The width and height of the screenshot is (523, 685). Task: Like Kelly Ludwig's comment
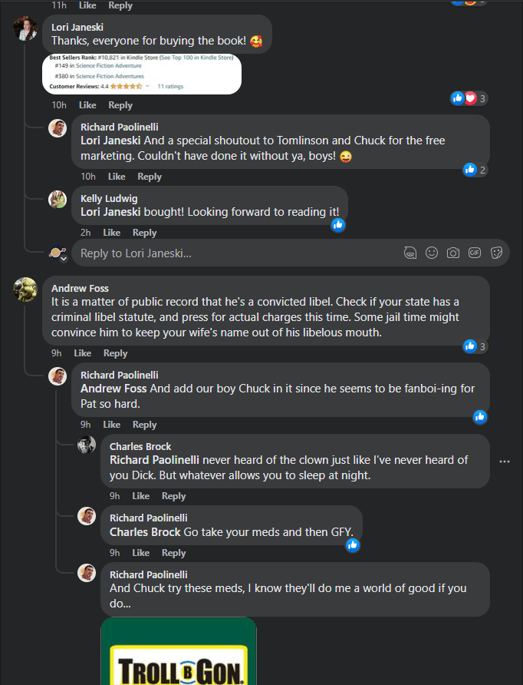tap(111, 233)
